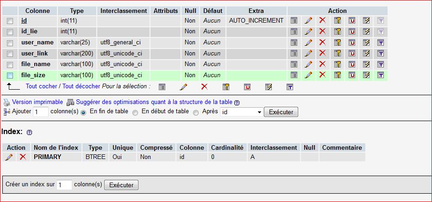Click the 'BTREE' index type cell
Image resolution: width=432 pixels, height=202 pixels.
pyautogui.click(x=95, y=157)
